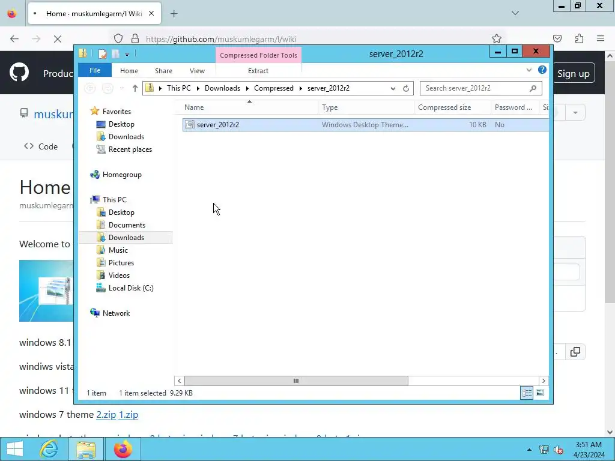This screenshot has height=461, width=615.
Task: Open Videos folder in navigation pane
Action: pos(119,275)
